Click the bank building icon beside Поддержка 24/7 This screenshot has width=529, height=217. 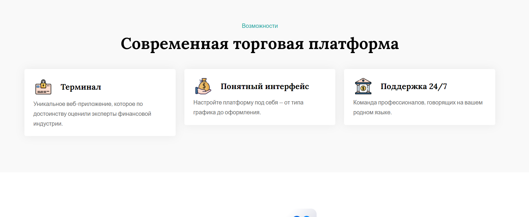point(363,86)
